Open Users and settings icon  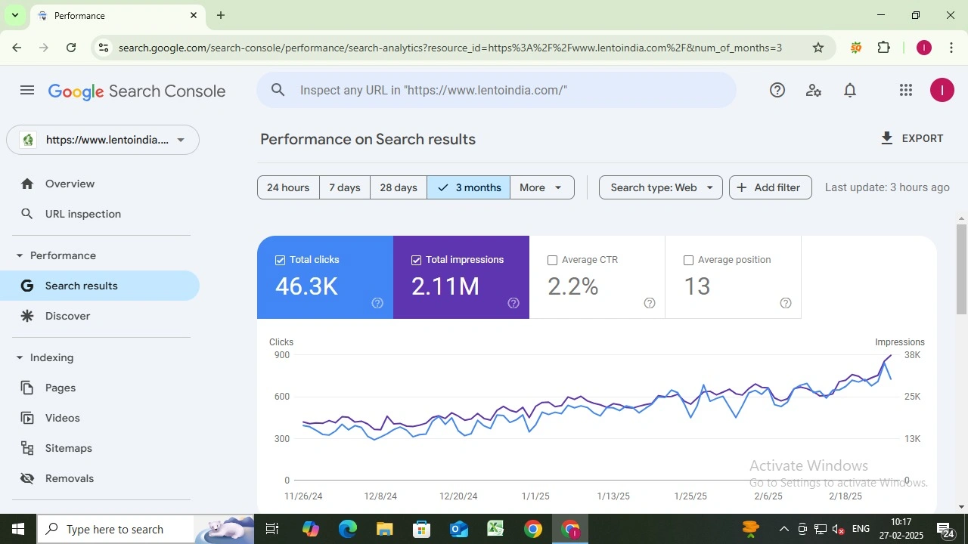814,91
